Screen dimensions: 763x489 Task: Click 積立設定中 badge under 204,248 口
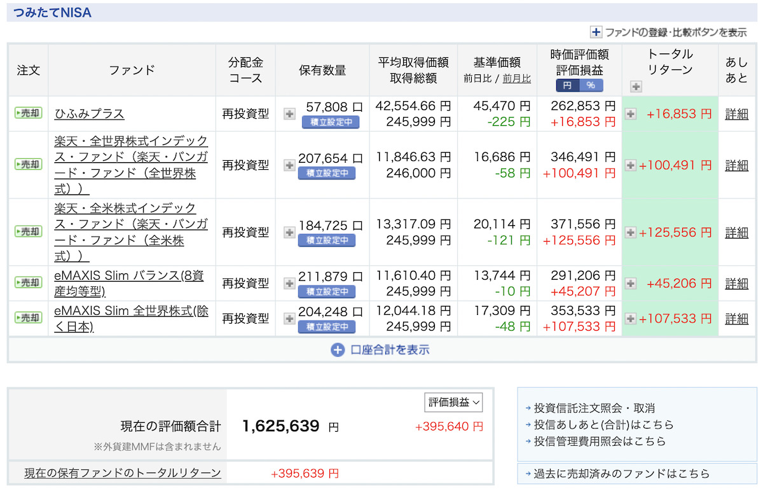click(x=327, y=327)
